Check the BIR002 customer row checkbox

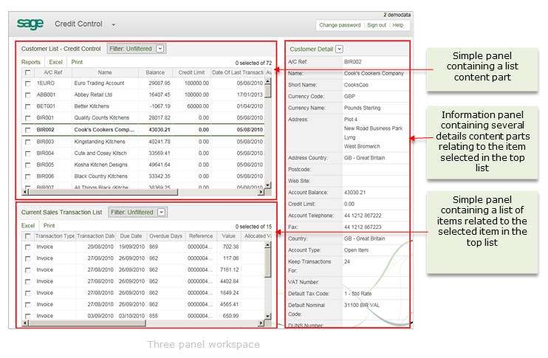click(27, 130)
